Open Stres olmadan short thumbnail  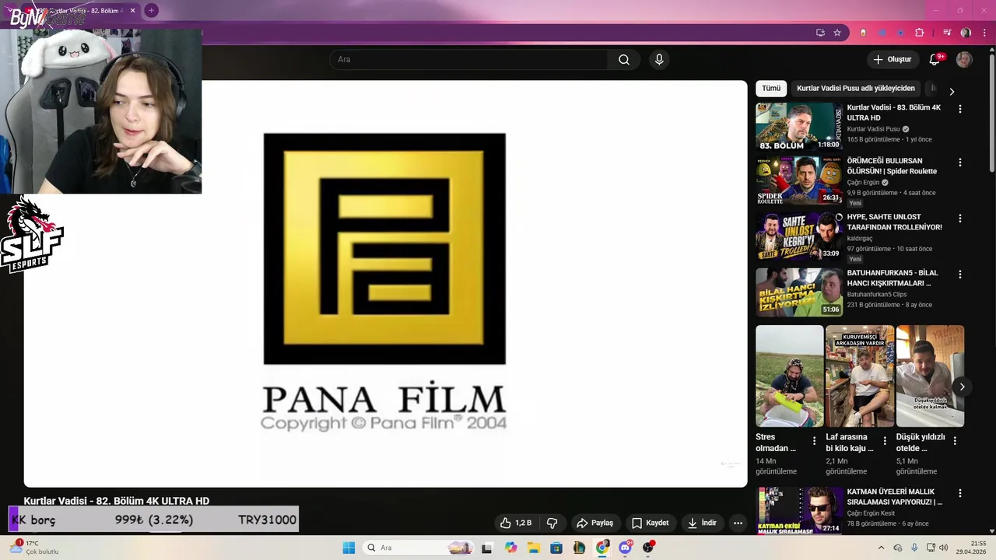point(789,376)
